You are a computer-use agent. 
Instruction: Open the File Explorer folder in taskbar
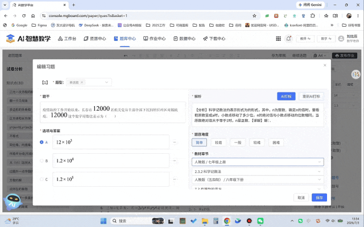[205, 221]
